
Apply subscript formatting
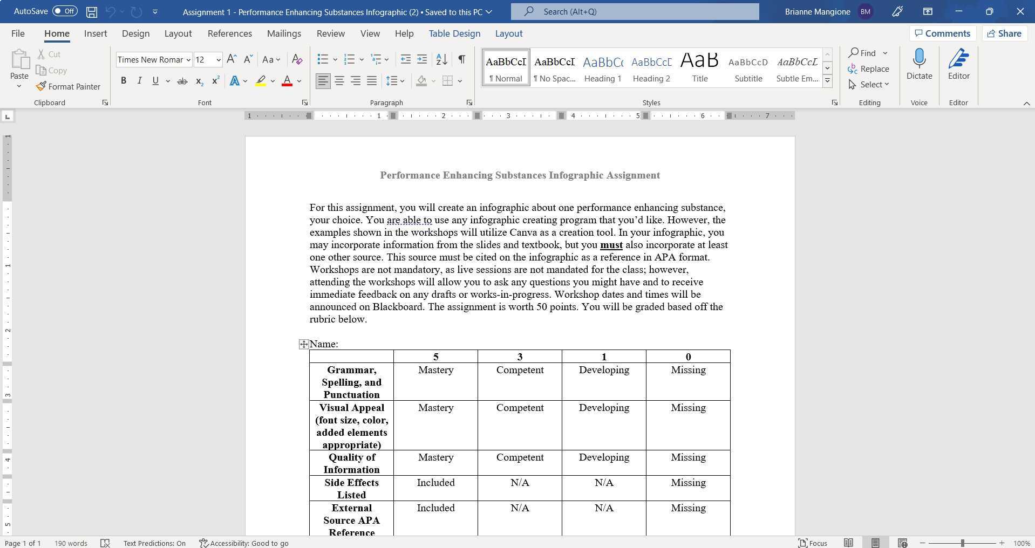(199, 81)
